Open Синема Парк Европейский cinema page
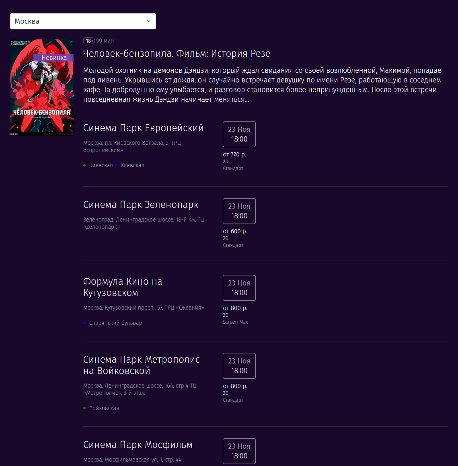 [143, 128]
